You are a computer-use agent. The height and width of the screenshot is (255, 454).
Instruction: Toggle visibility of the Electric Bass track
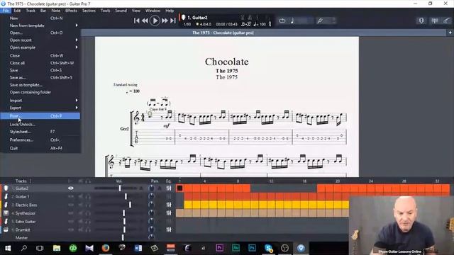[x=71, y=205]
